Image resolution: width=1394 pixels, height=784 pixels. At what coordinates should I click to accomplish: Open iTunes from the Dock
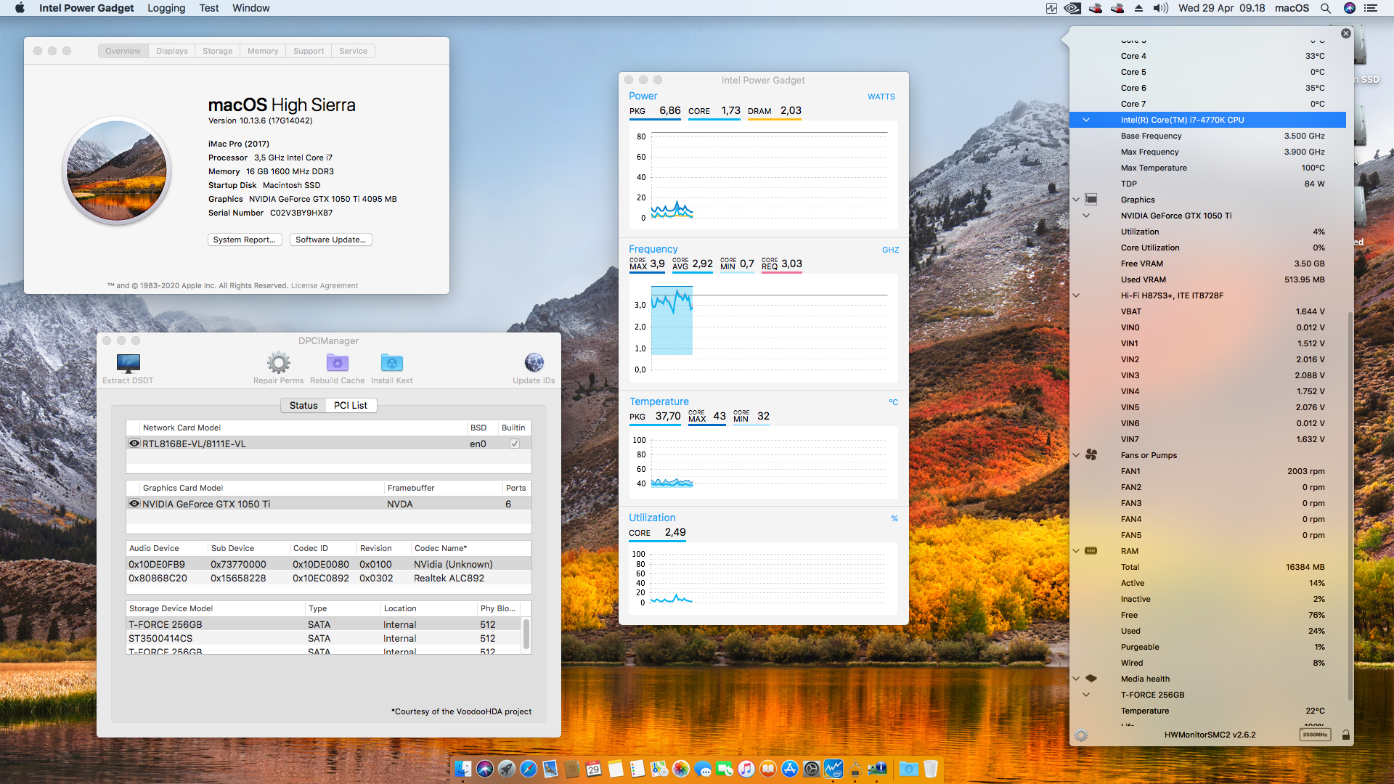coord(746,769)
